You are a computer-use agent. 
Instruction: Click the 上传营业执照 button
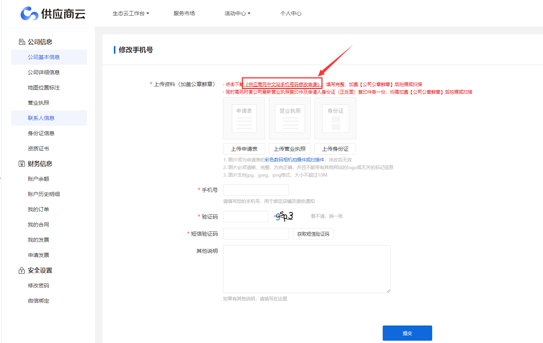coord(290,149)
